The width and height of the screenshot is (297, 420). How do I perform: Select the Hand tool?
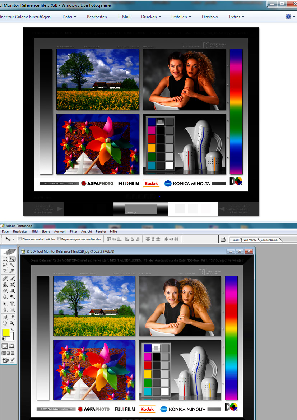[5, 323]
